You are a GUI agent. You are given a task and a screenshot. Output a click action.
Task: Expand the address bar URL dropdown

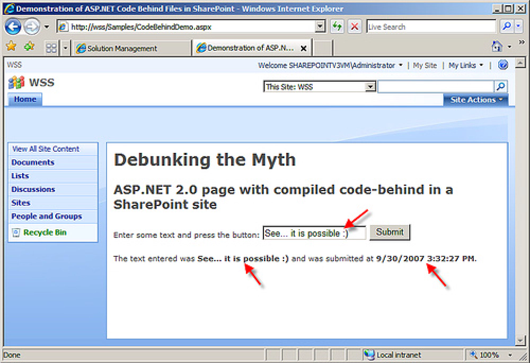point(320,27)
